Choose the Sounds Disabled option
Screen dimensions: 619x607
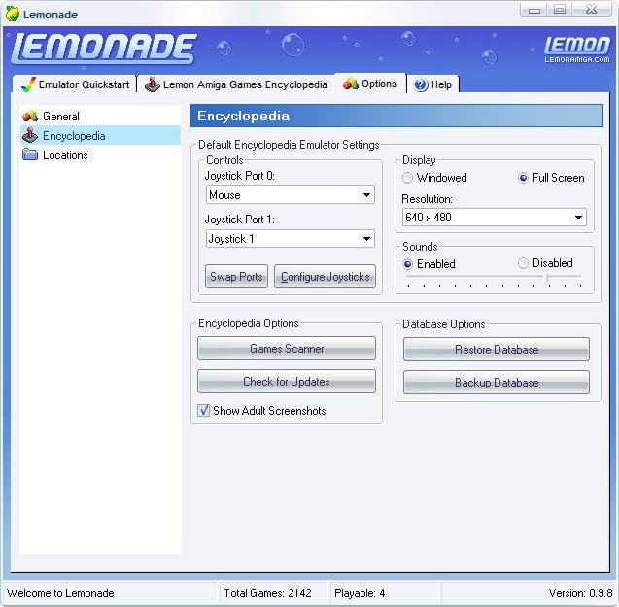tap(523, 263)
